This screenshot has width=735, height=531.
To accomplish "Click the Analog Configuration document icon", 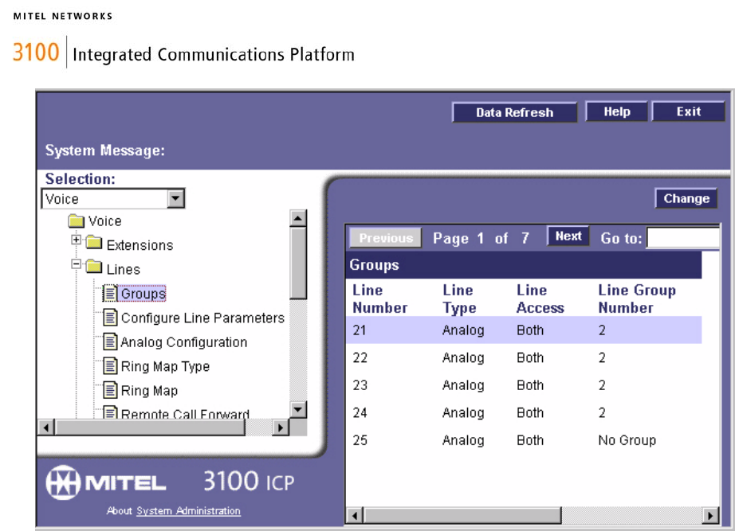I will pos(110,342).
